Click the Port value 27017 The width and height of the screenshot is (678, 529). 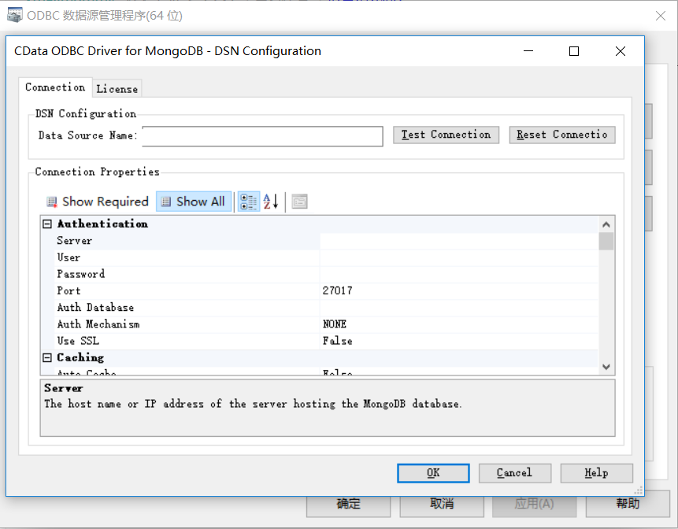point(337,290)
